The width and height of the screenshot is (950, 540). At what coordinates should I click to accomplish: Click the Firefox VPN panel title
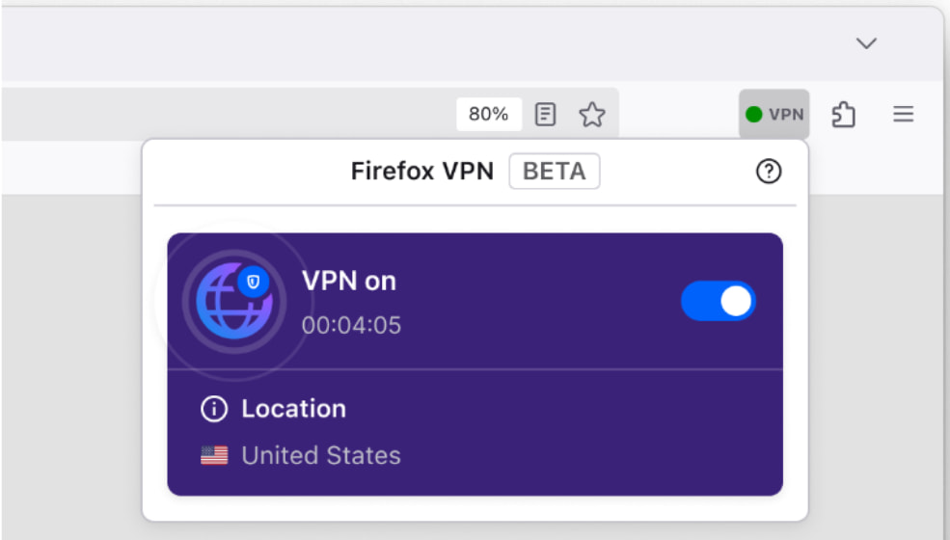click(x=421, y=172)
